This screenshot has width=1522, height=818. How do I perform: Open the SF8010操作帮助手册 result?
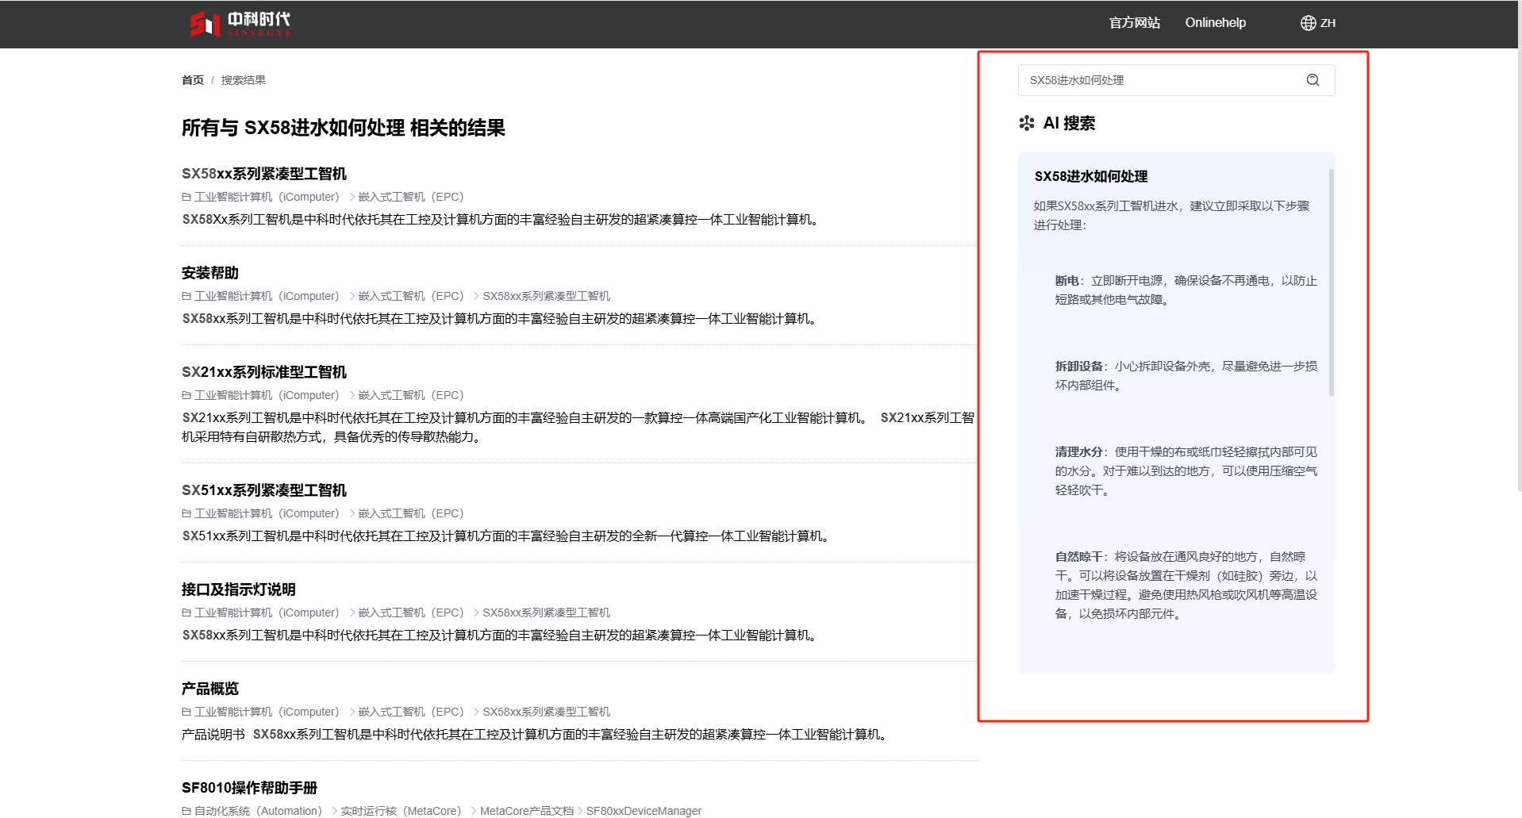pyautogui.click(x=249, y=788)
